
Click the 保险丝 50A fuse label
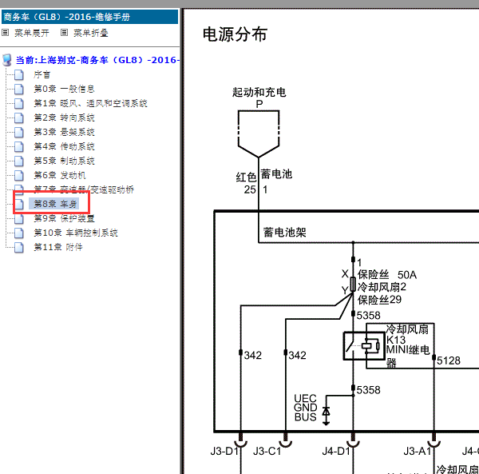[387, 275]
